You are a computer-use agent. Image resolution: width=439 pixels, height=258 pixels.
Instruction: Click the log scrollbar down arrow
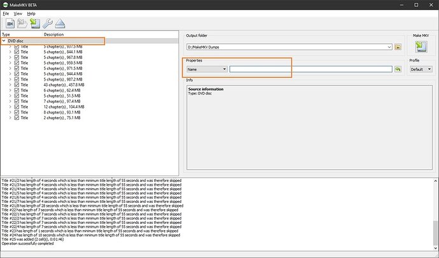(436, 248)
